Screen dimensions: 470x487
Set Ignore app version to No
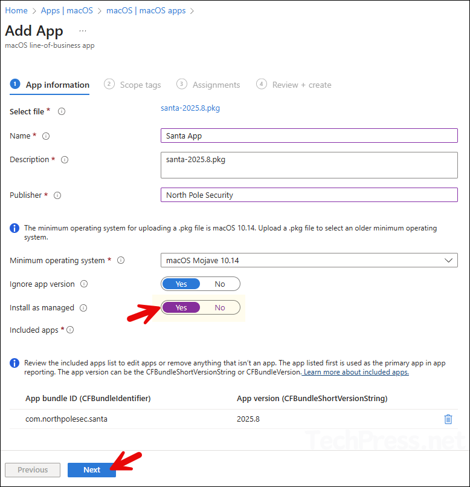(220, 284)
